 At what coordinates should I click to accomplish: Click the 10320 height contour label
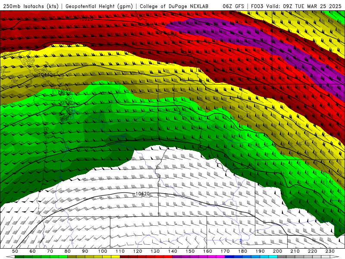[86, 19]
